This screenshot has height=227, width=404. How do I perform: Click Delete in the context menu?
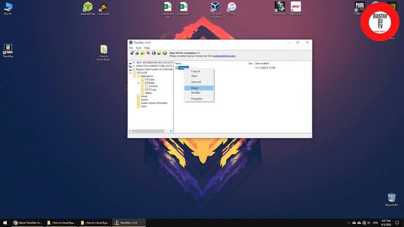[199, 88]
